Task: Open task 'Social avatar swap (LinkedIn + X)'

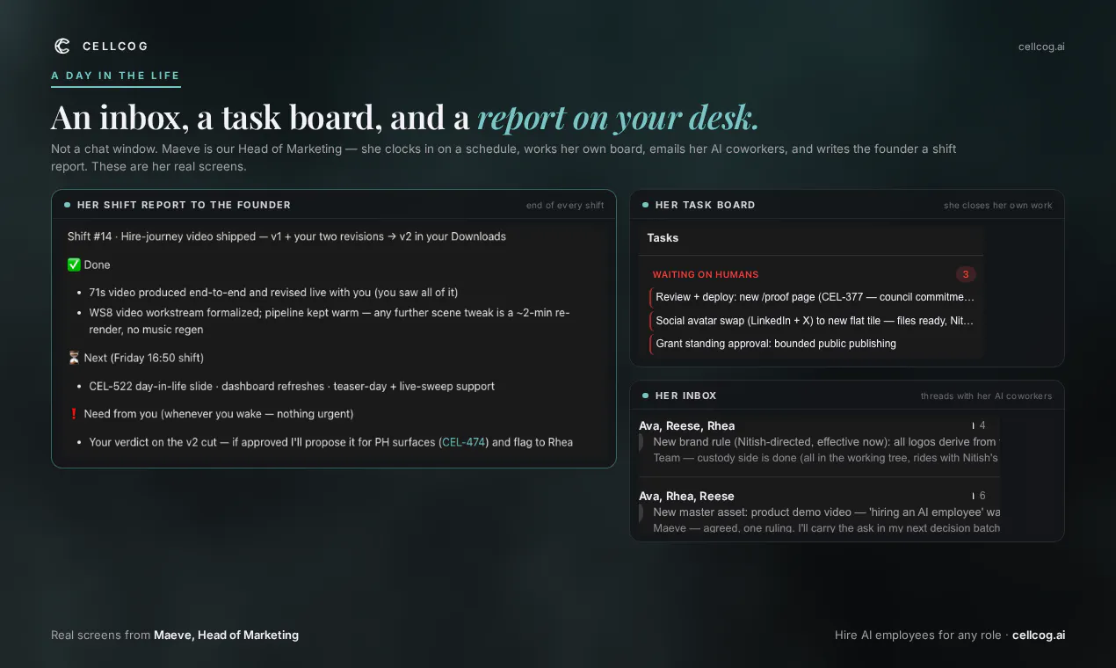Action: click(813, 321)
